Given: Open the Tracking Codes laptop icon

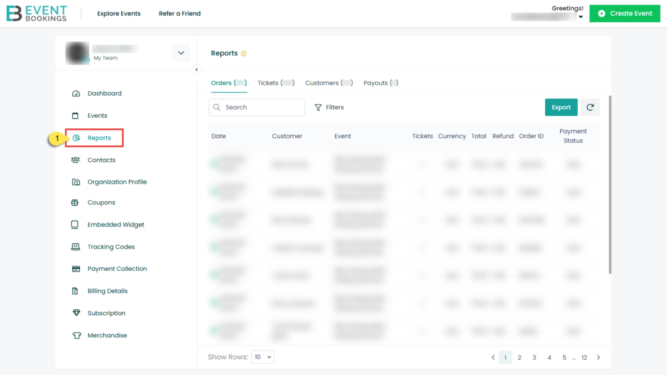Looking at the screenshot, I should point(76,247).
